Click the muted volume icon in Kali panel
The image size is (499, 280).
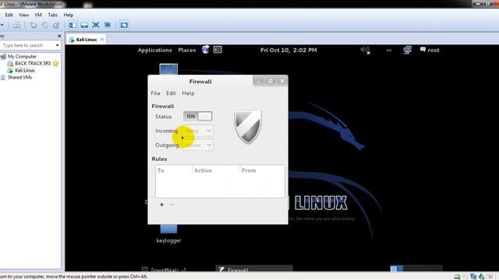[x=365, y=50]
